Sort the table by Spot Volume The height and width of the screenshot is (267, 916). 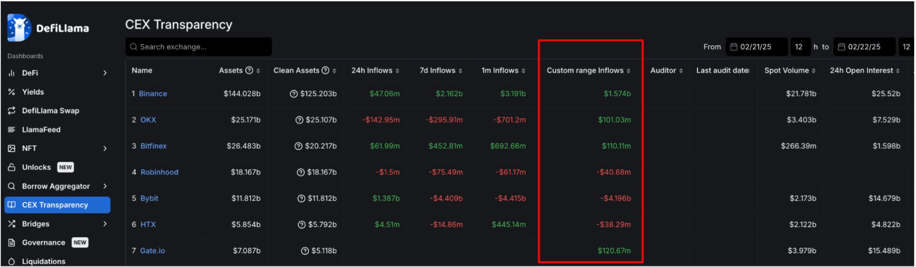pos(814,71)
